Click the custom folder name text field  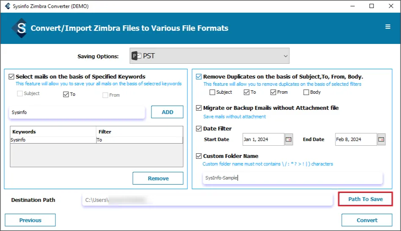292,178
